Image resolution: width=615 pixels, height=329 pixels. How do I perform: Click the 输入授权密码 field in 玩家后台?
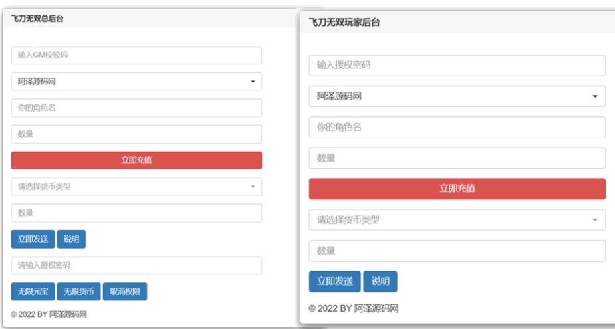(457, 66)
